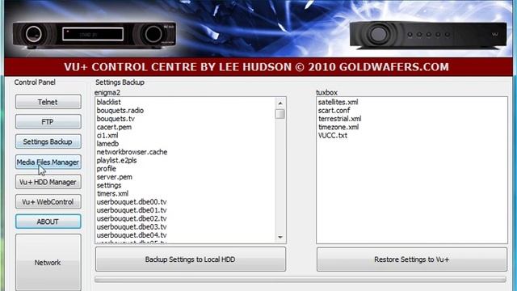Viewport: 517px width, 291px height.
Task: Select timezone.xml in tuxbox list
Action: tap(338, 127)
